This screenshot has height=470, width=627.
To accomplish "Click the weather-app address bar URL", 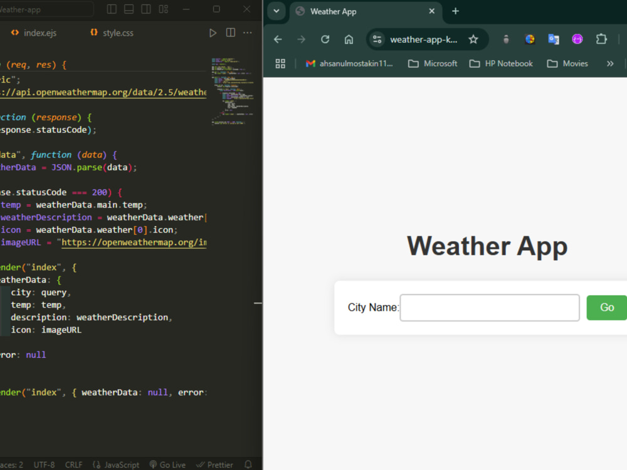I will point(423,39).
